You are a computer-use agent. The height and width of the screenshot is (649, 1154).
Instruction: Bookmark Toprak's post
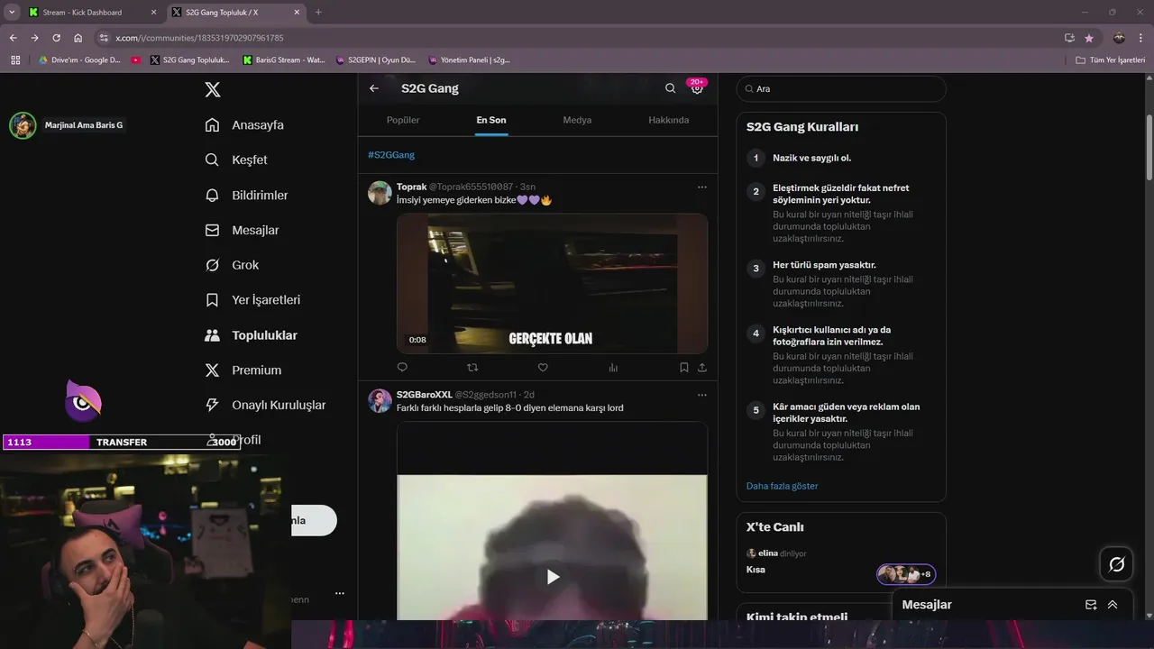[683, 368]
